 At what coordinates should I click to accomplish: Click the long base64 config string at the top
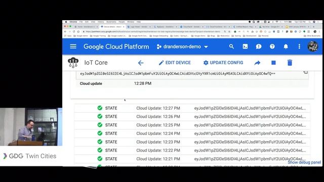178,74
